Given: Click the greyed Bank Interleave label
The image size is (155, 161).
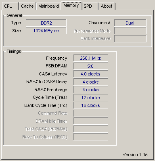Looking at the screenshot, I should tap(96, 38).
